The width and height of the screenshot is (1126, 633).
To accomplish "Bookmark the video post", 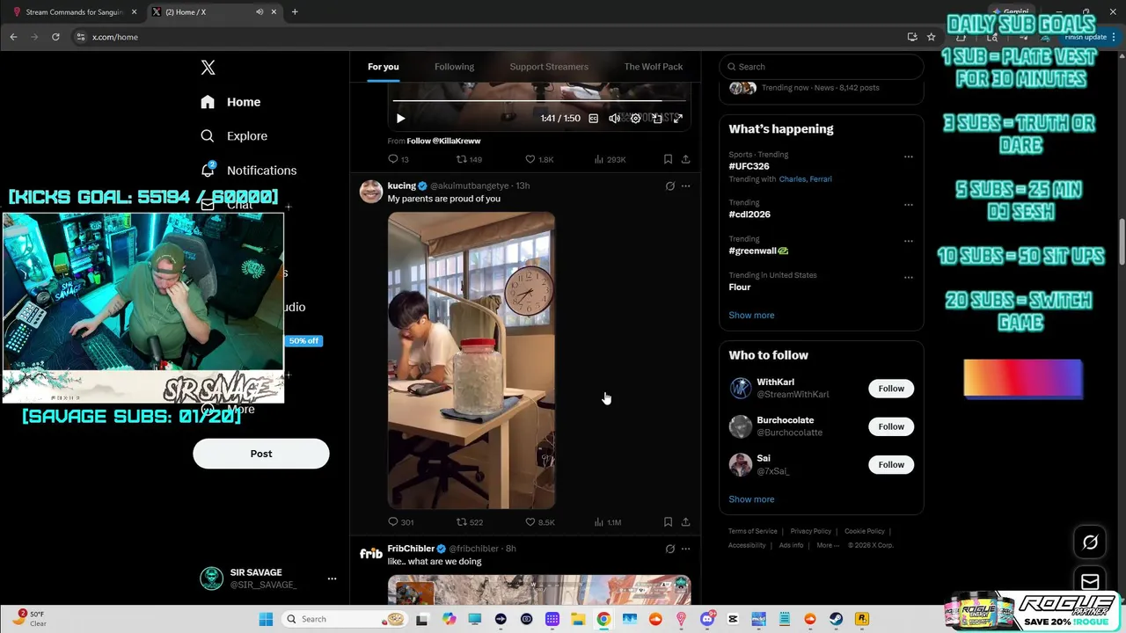I will coord(668,159).
